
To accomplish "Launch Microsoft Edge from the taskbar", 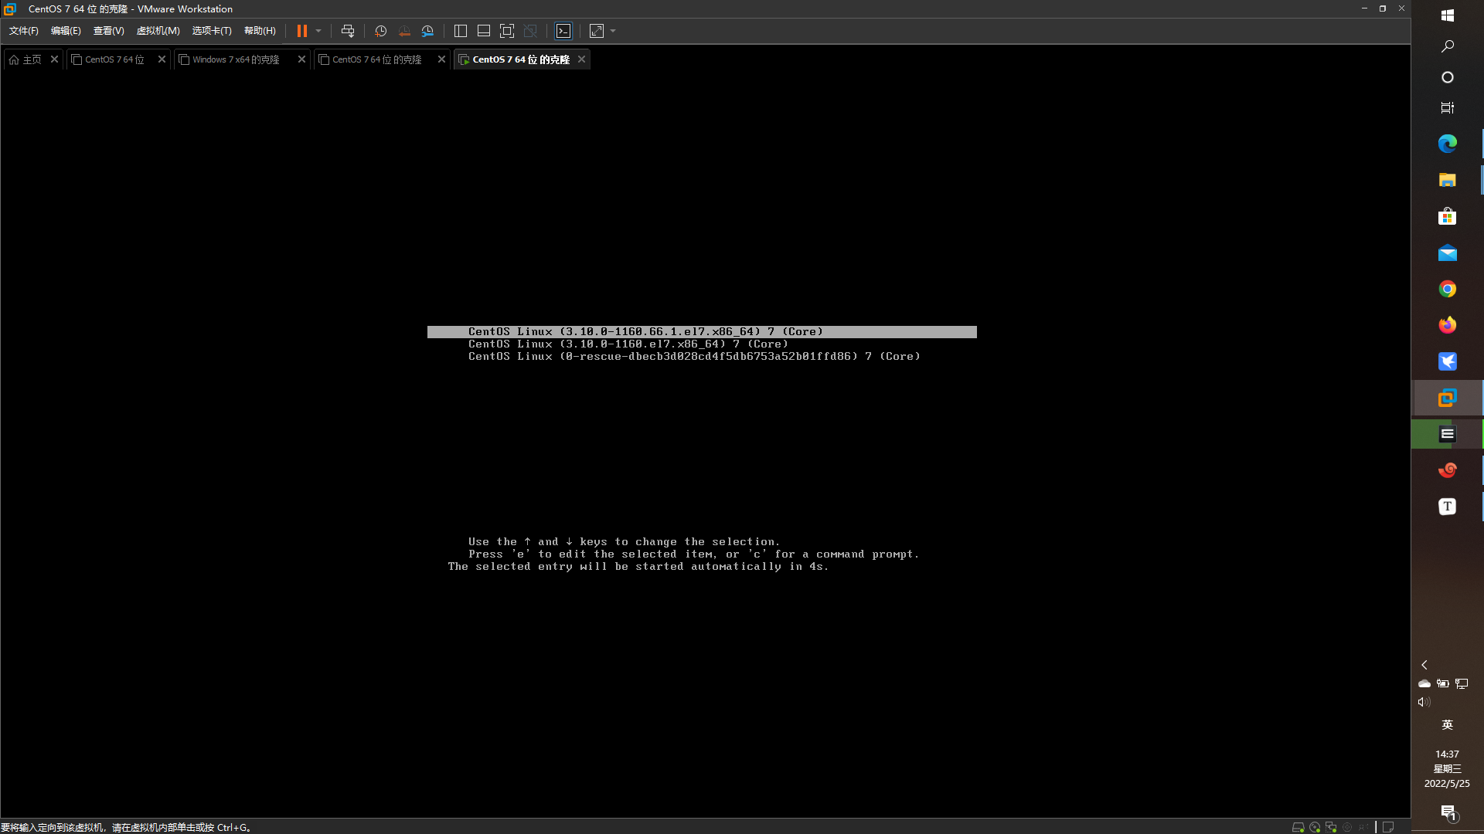I will (1448, 144).
